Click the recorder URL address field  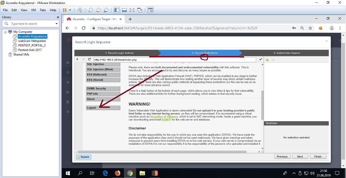click(x=175, y=60)
